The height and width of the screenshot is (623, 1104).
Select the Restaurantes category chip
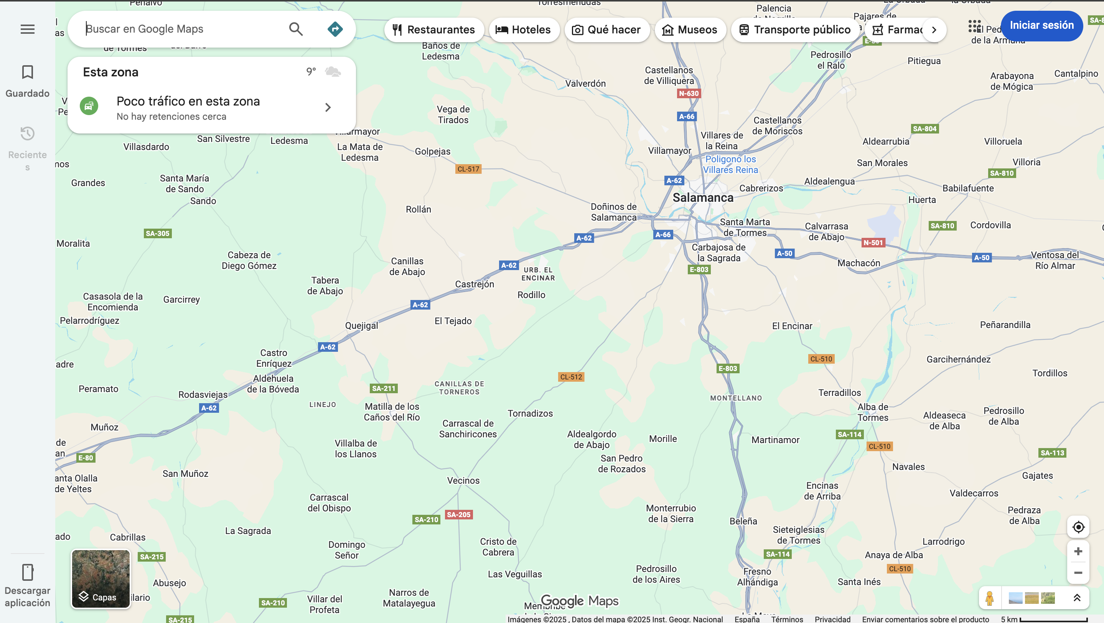pyautogui.click(x=434, y=30)
